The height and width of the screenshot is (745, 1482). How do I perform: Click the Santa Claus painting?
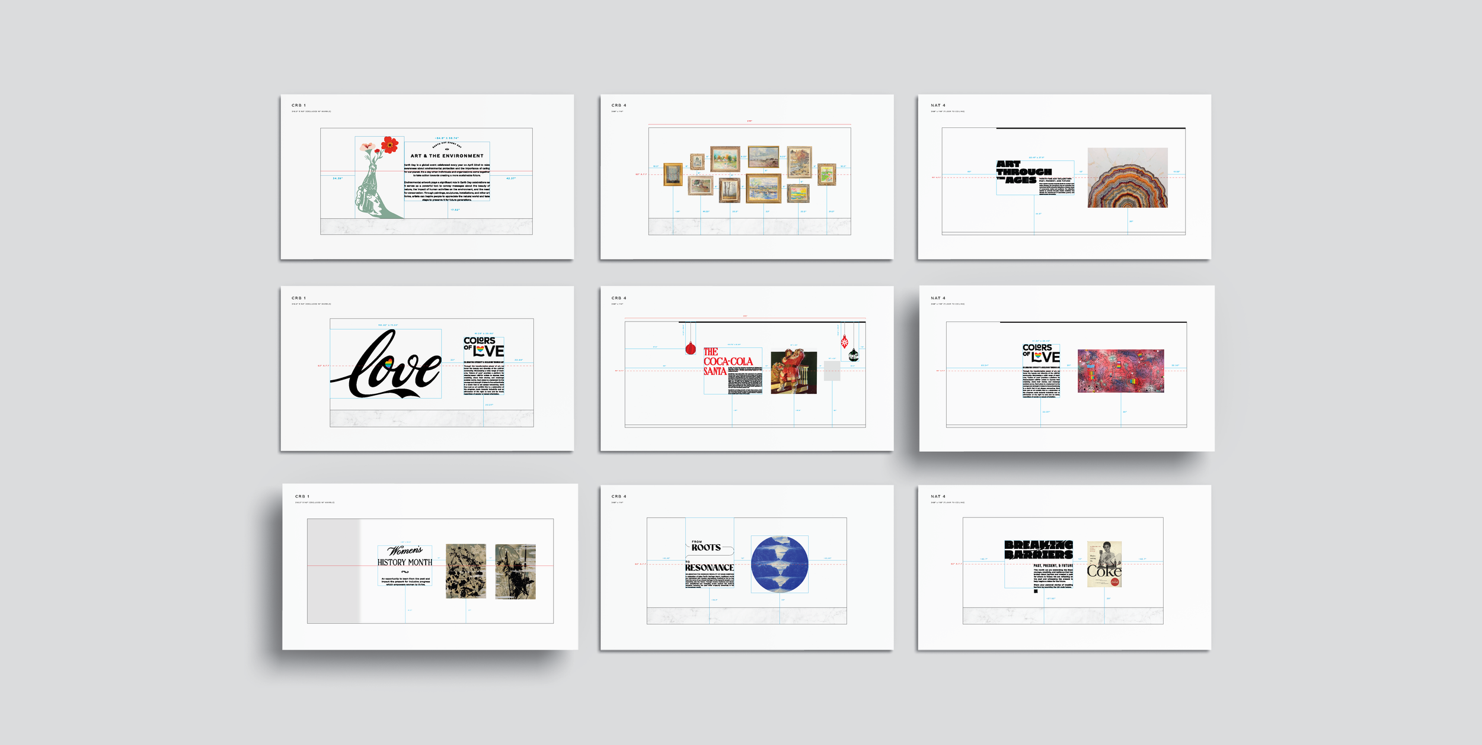pyautogui.click(x=793, y=372)
